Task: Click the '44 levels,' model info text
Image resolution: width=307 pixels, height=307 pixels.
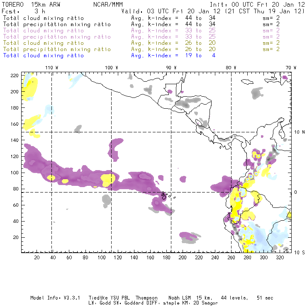Action: pos(234,298)
